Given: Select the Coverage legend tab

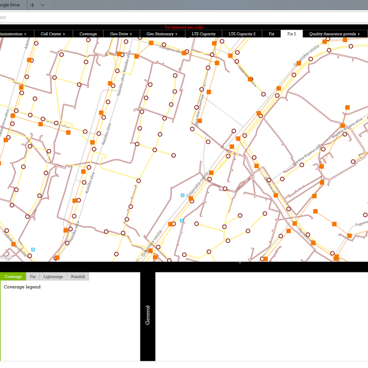Looking at the screenshot, I should point(13,277).
